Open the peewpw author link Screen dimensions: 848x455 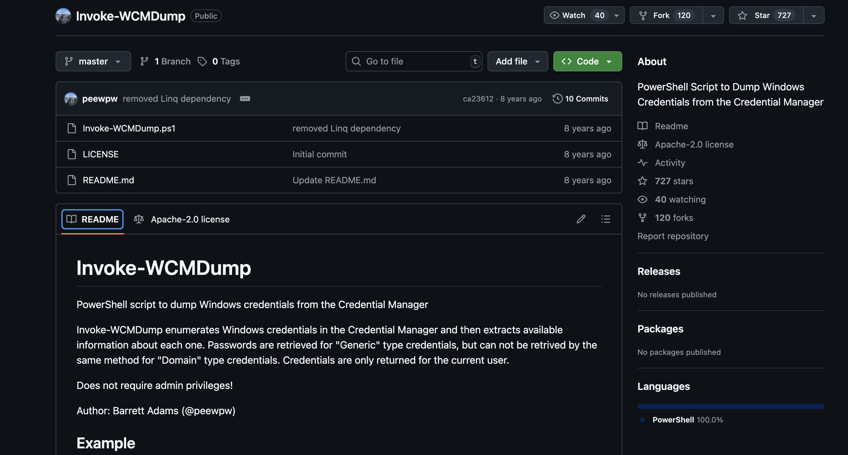(100, 99)
